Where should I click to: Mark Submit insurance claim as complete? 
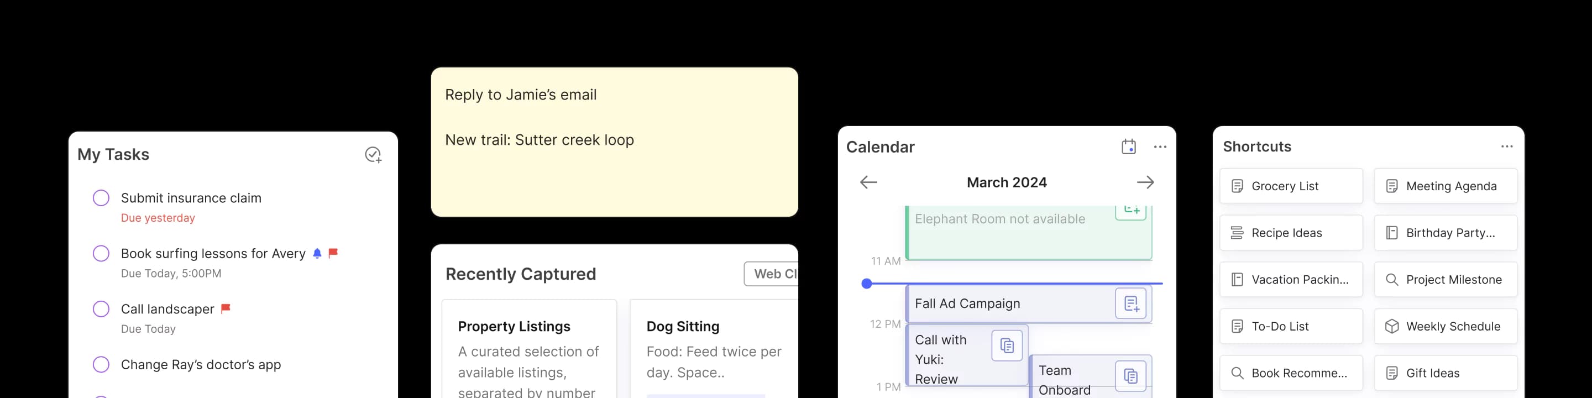point(101,198)
